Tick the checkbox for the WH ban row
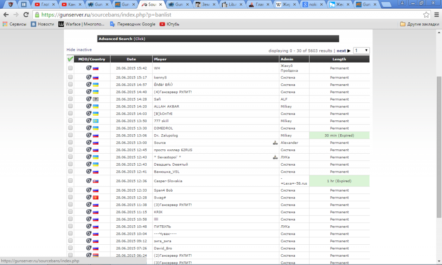This screenshot has width=442, height=265. pos(70,68)
